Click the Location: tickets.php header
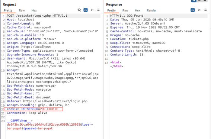Viewport: 211px width, 139px height. [130, 39]
